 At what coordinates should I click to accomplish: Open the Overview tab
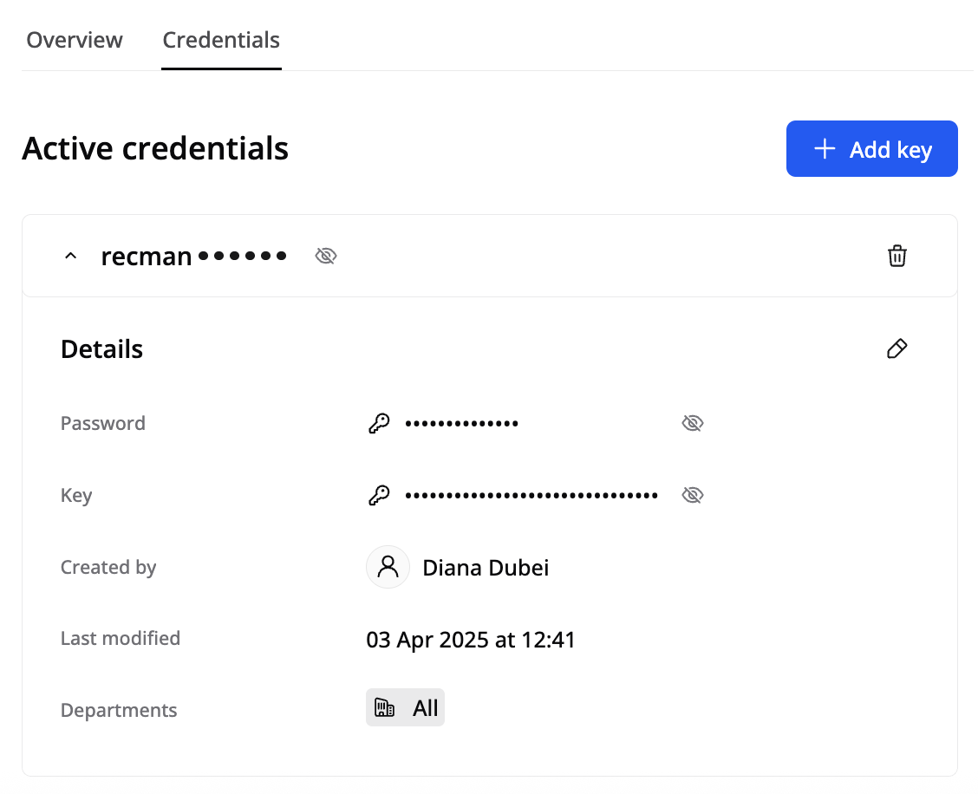coord(75,40)
